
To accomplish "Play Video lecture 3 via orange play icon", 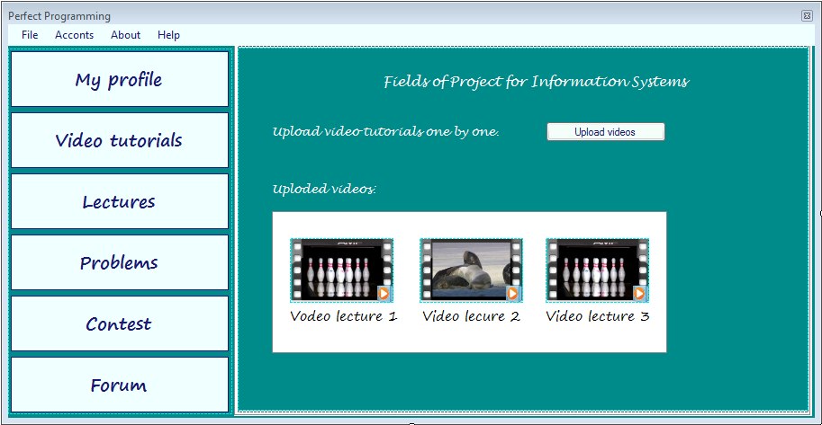I will [x=639, y=294].
